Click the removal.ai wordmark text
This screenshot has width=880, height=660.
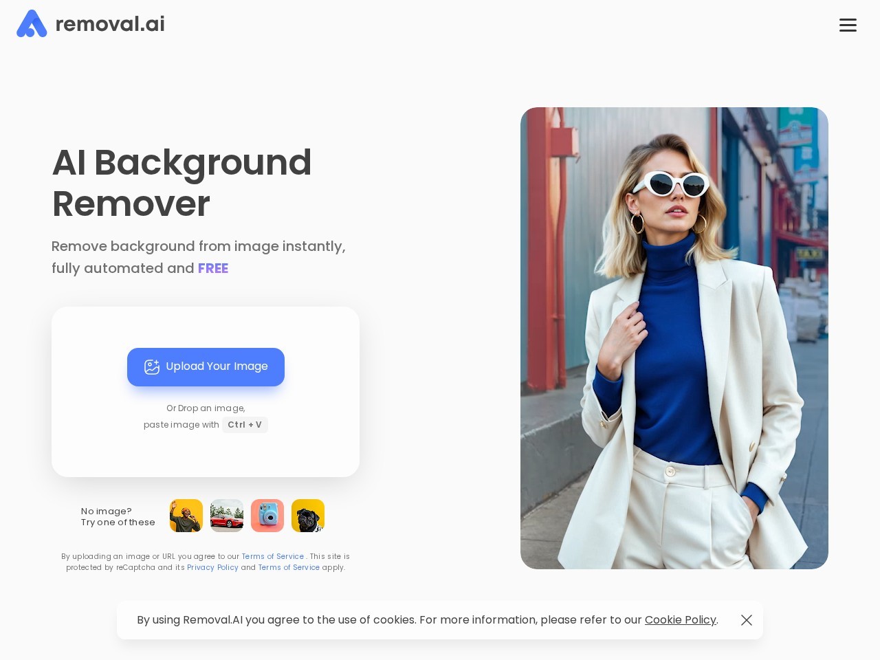(110, 24)
